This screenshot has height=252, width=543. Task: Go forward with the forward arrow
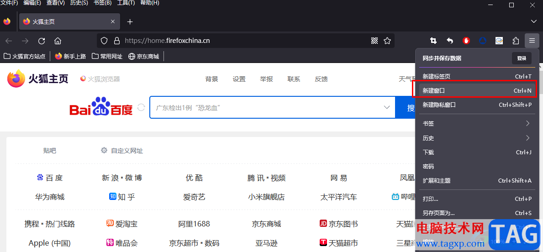coord(25,41)
